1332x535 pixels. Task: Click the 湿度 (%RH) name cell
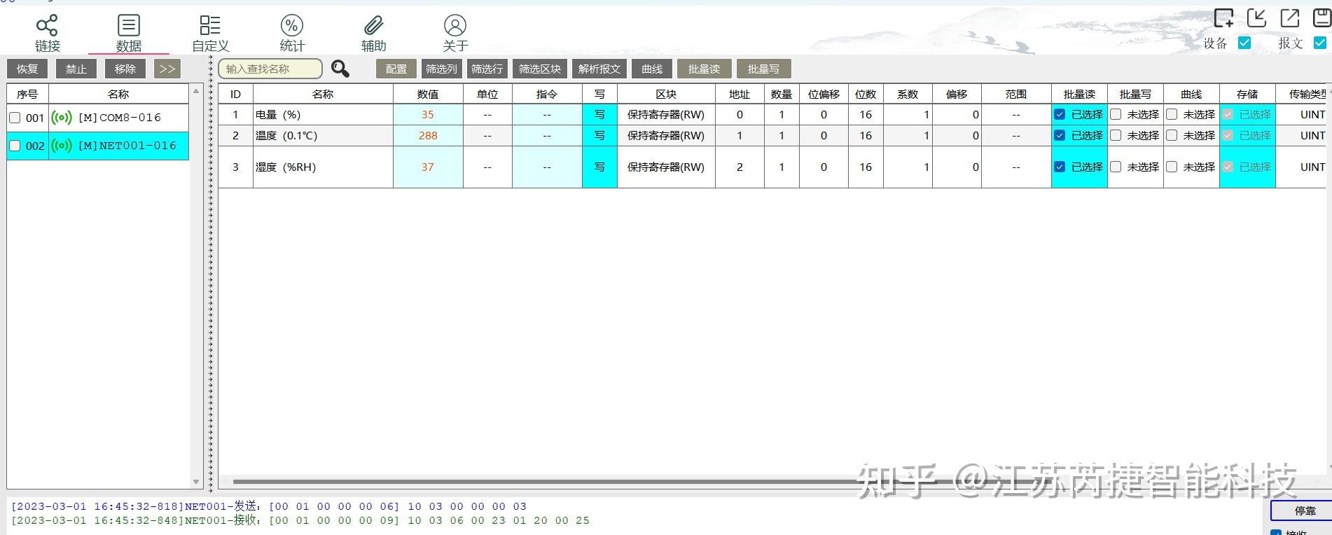pos(323,167)
